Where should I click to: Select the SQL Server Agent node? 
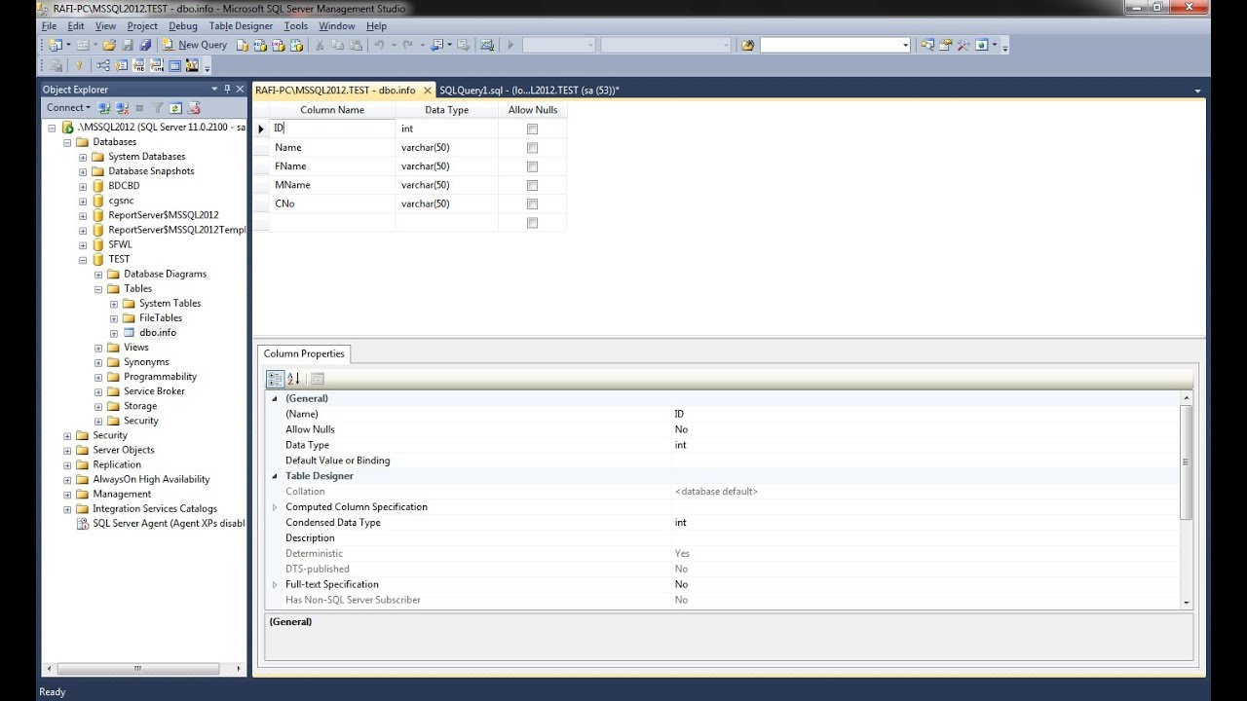(x=169, y=524)
